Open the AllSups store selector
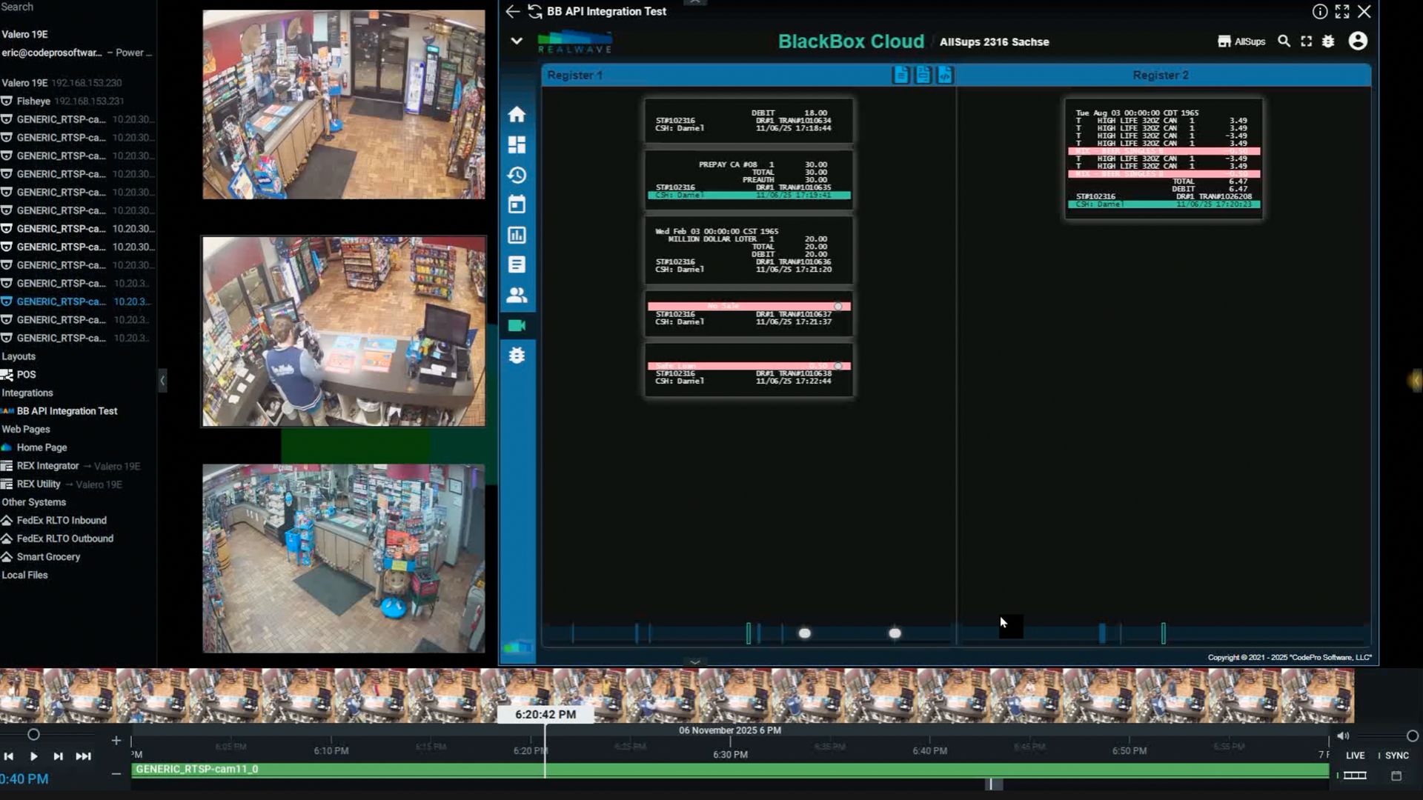The height and width of the screenshot is (800, 1423). (x=1241, y=41)
